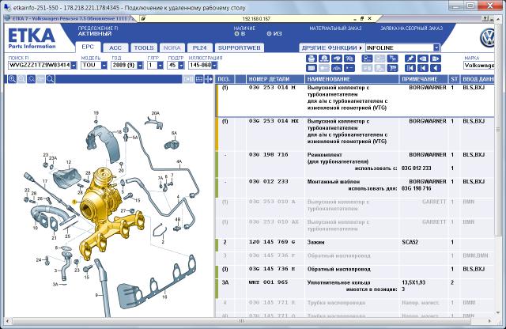Click МАТЕРИАЛЬНЫЙ ЗАКАЗ in the header

pyautogui.click(x=335, y=28)
